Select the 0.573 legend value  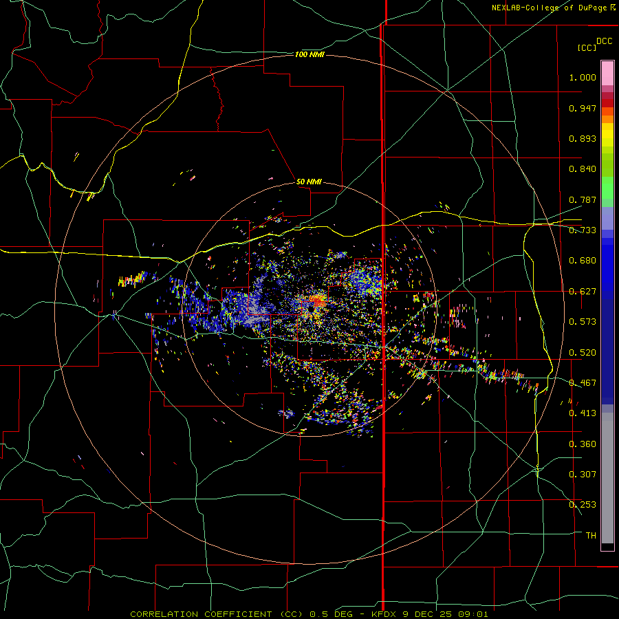click(583, 322)
